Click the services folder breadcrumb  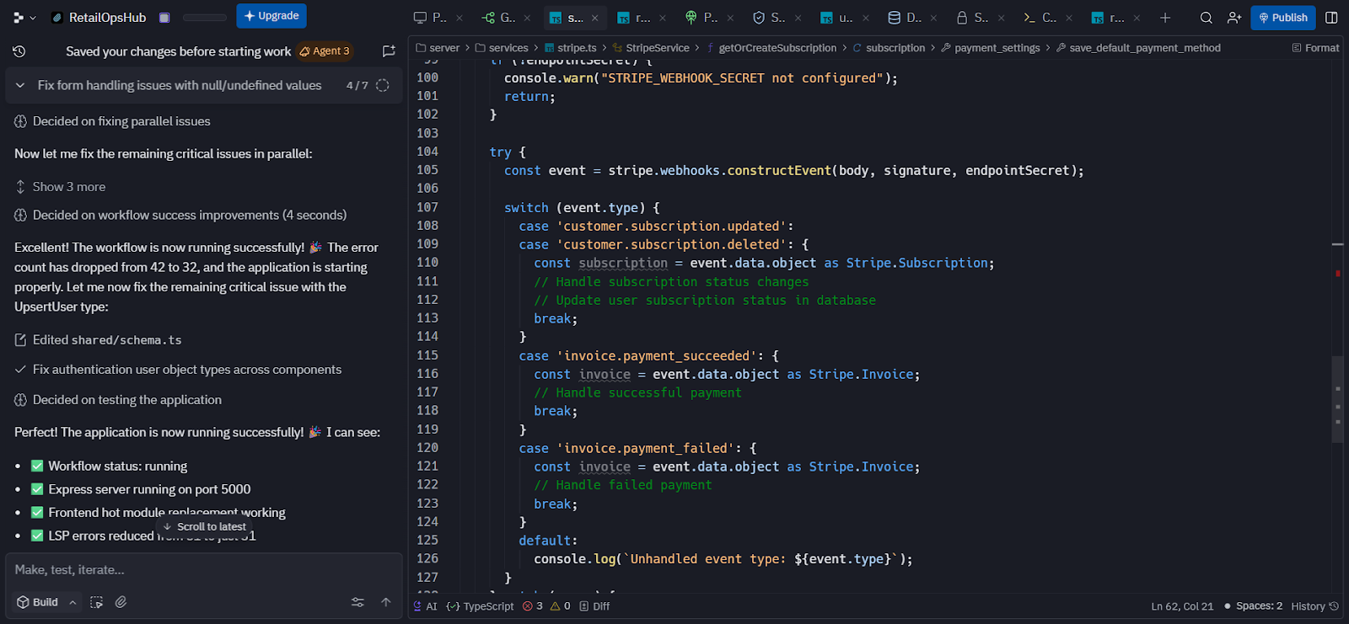point(502,48)
